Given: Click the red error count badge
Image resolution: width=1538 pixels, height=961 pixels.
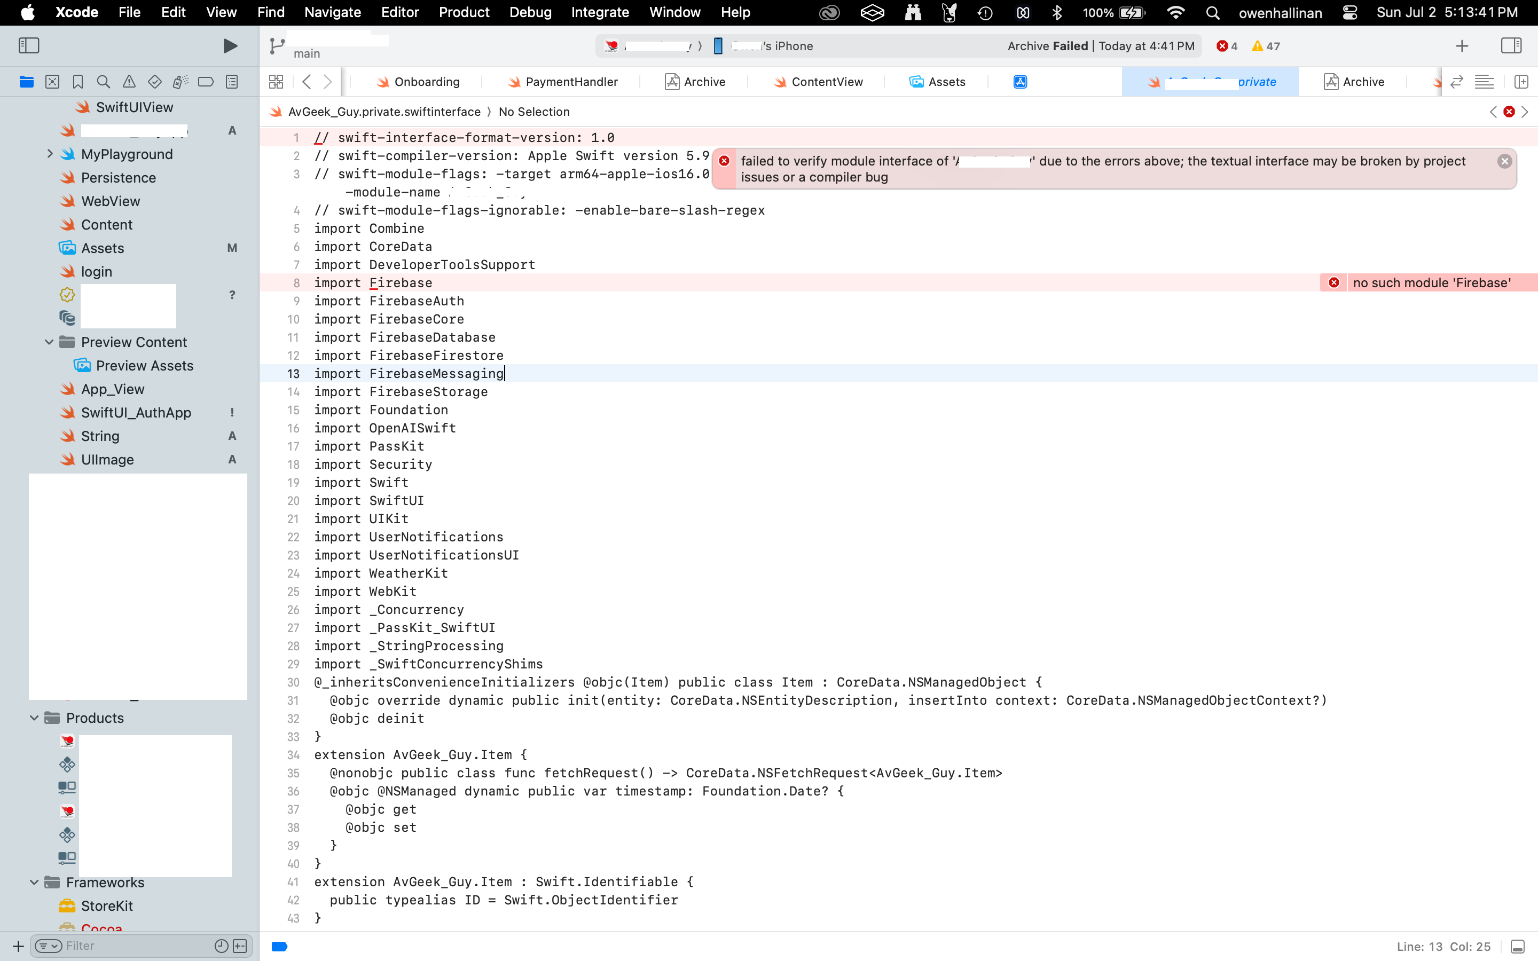Looking at the screenshot, I should [x=1227, y=46].
